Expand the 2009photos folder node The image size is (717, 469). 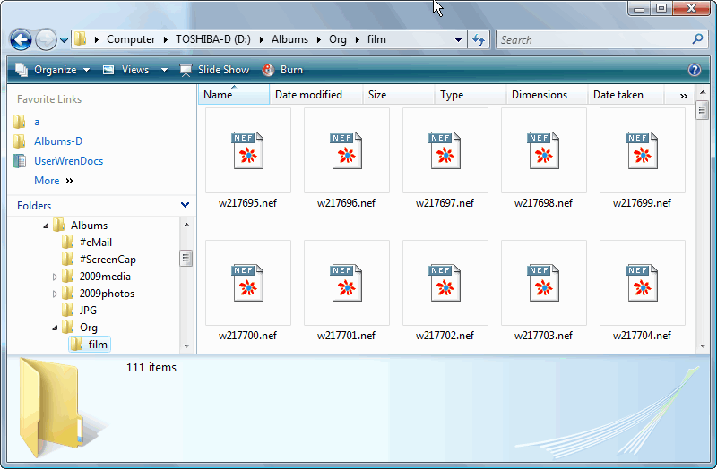point(55,294)
